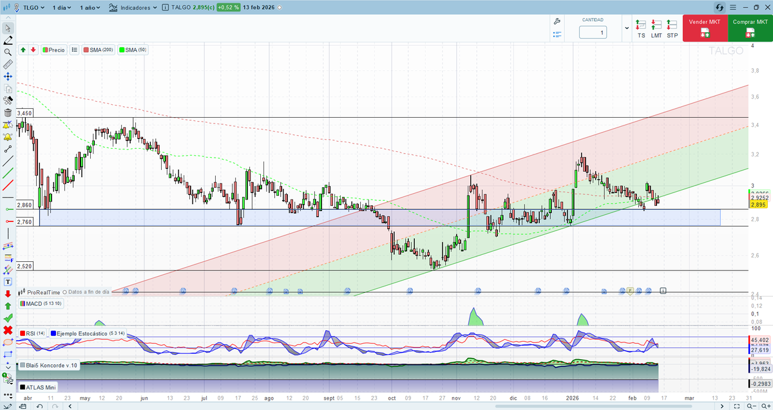This screenshot has height=410, width=773.
Task: Open the list icon next to Precio
Action: tap(74, 50)
